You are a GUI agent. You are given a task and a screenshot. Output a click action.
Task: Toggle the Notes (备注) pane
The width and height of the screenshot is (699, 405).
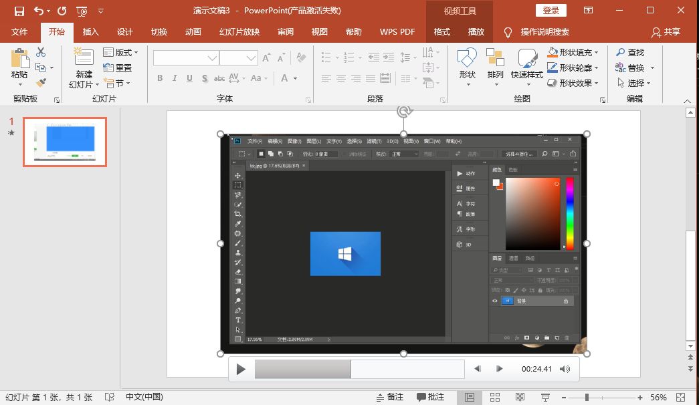[389, 397]
